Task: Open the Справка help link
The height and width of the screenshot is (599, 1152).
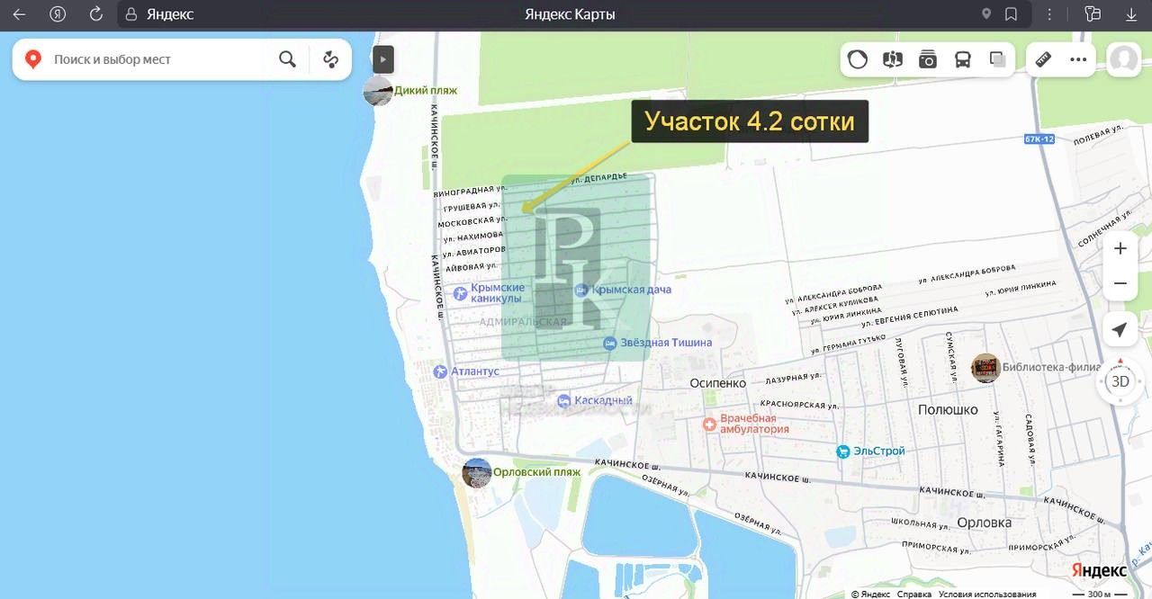Action: 914,594
